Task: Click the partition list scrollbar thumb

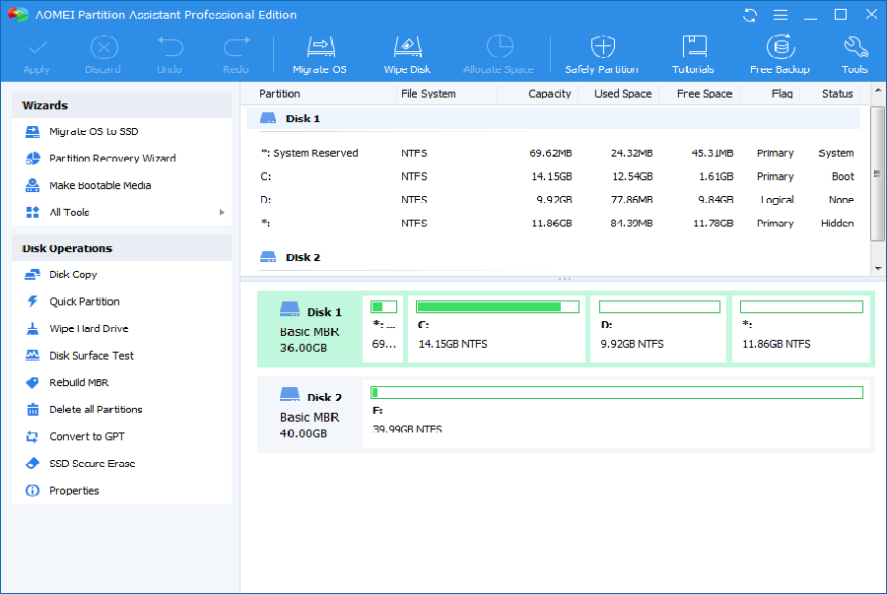Action: (878, 173)
